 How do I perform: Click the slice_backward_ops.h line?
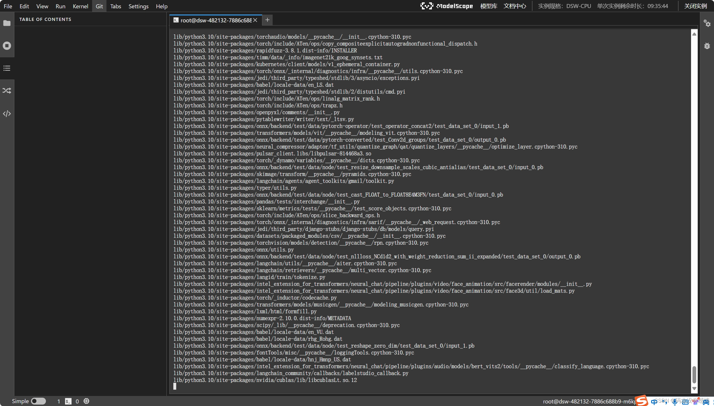pos(276,215)
